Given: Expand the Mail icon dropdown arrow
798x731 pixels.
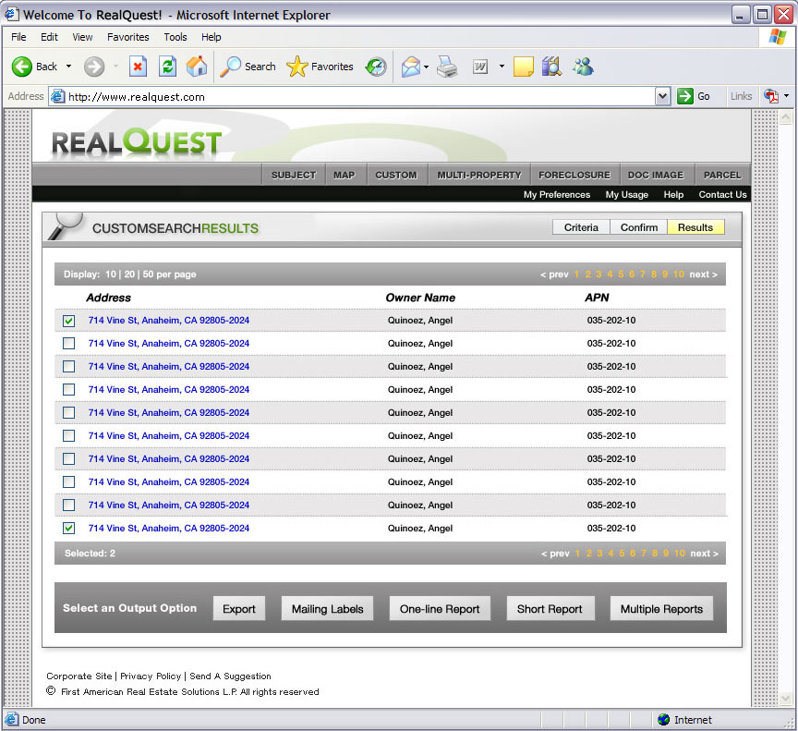Looking at the screenshot, I should [426, 67].
